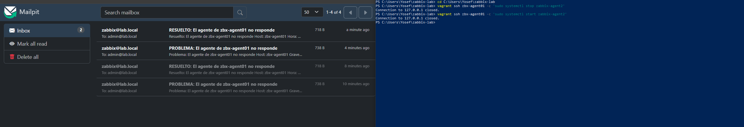Open RESUELTO email from a minute ago

tap(236, 33)
